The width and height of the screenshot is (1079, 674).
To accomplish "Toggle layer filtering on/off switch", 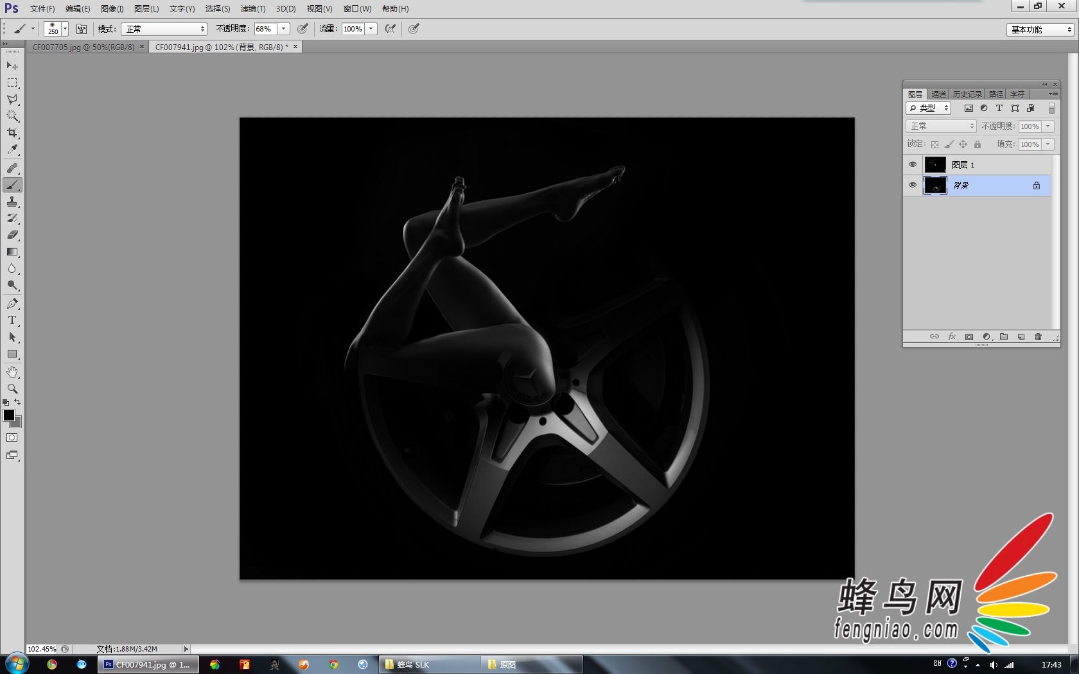I will coord(1051,108).
